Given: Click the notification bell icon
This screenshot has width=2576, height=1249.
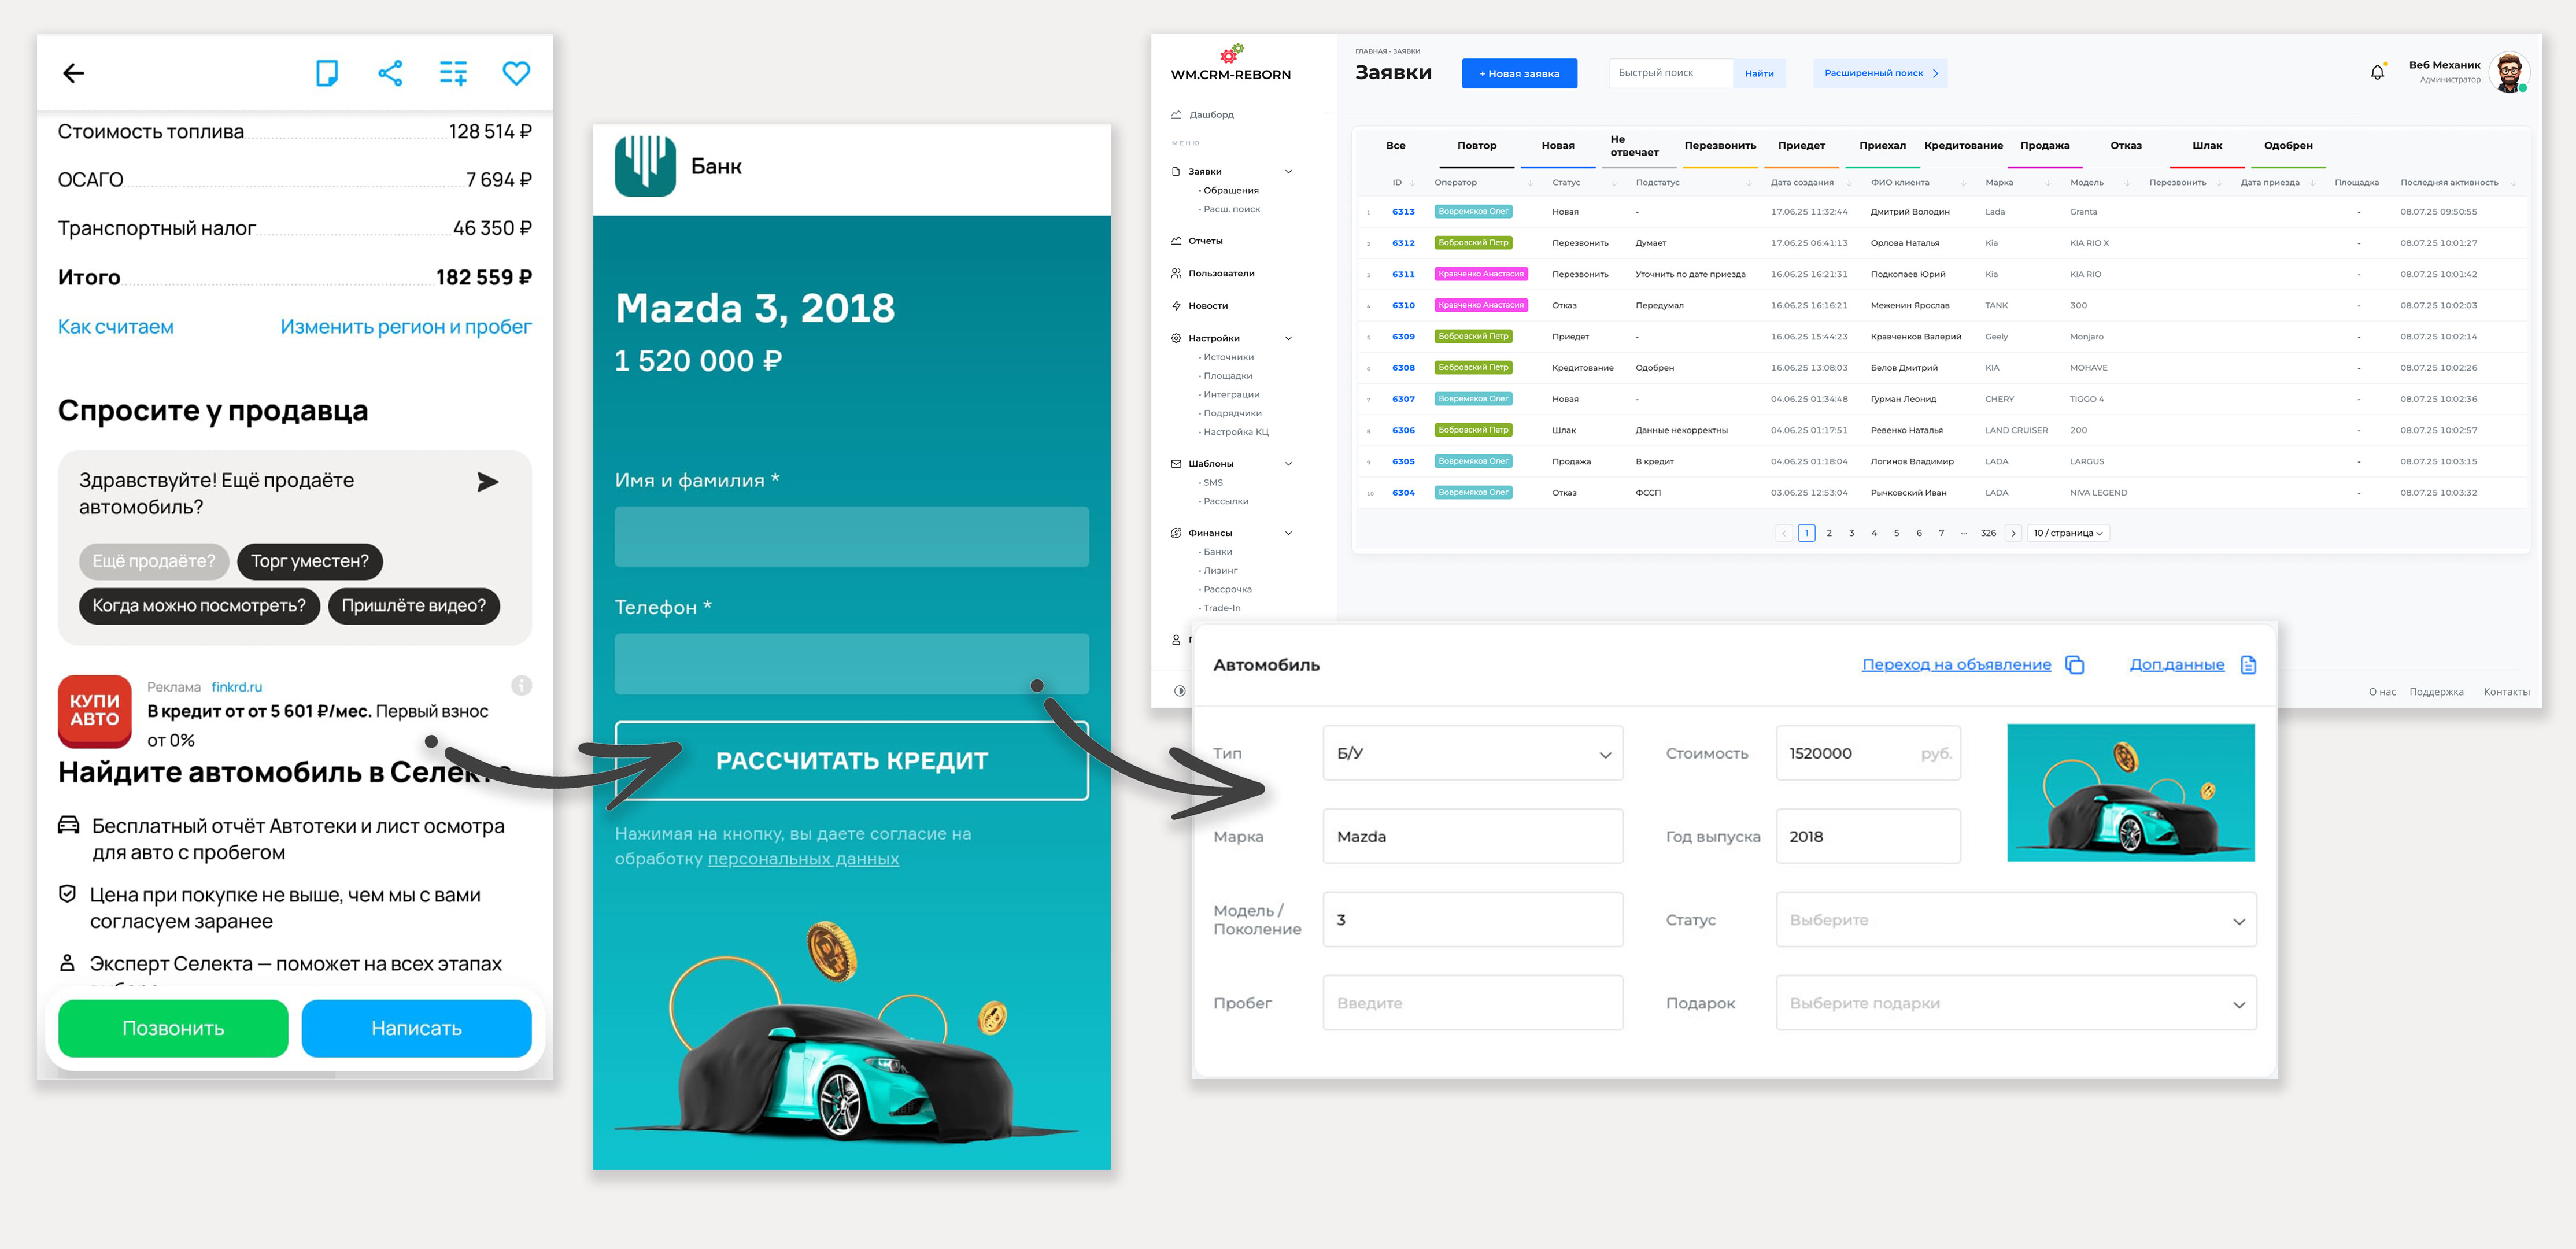Looking at the screenshot, I should (x=2377, y=72).
